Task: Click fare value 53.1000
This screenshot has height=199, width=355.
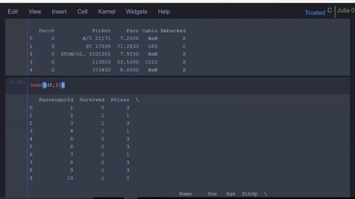Action: coord(128,62)
